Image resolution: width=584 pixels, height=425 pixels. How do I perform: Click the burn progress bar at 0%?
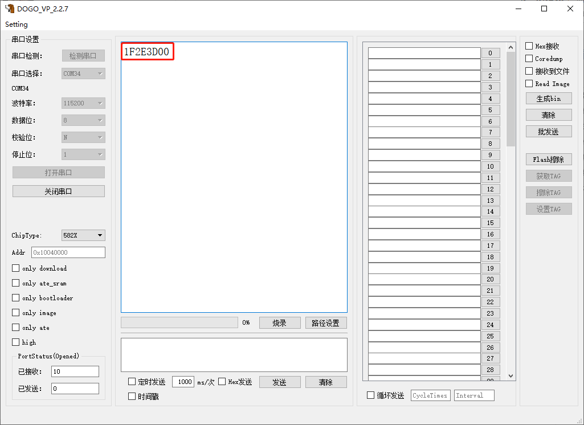coord(179,322)
